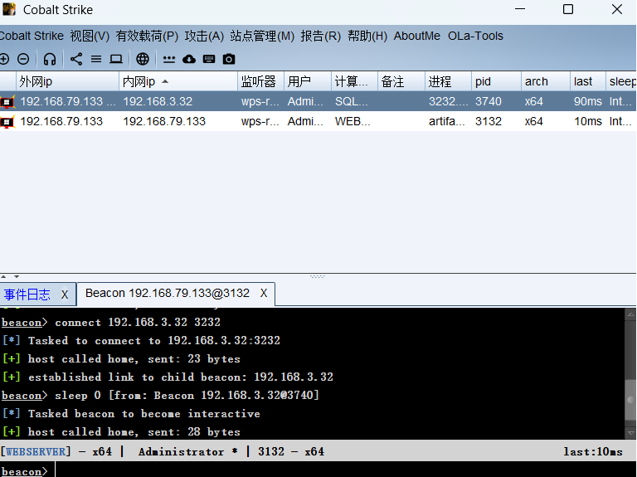Sort by the 内网ip column header

coord(178,81)
